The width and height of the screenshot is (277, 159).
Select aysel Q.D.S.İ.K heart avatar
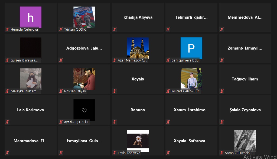click(x=84, y=110)
